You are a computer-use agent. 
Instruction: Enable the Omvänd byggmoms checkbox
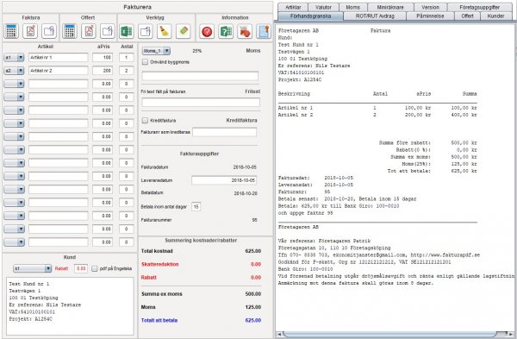click(x=145, y=62)
